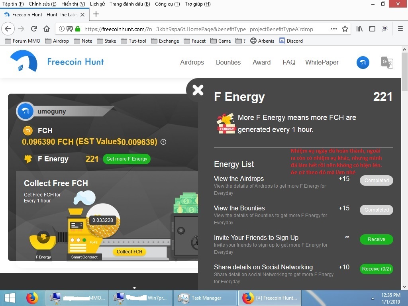The height and width of the screenshot is (306, 408).
Task: Close the Freecoin Hunt tab
Action: [82, 15]
